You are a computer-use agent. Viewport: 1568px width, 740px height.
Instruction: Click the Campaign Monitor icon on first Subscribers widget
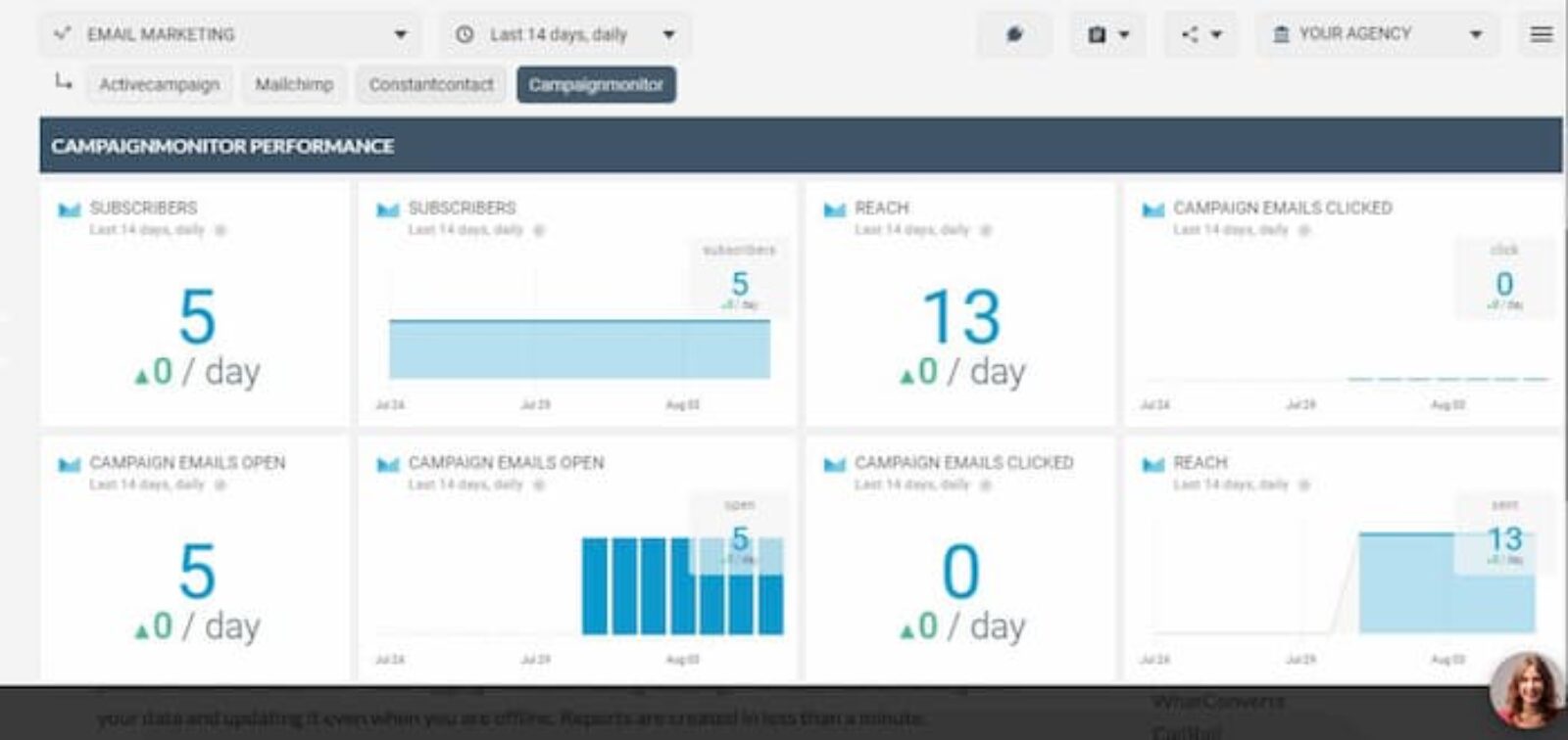70,209
